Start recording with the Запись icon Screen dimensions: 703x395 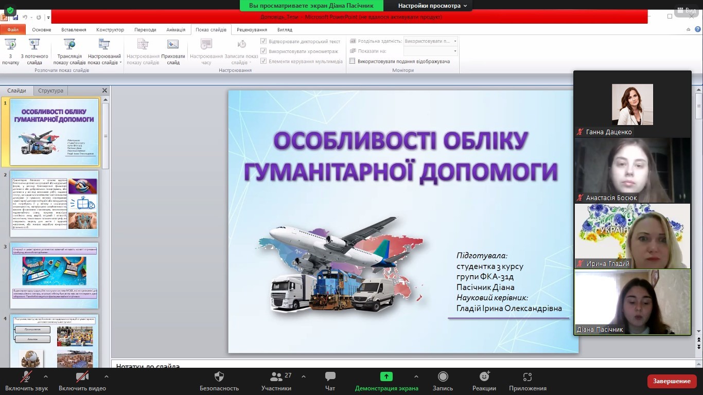[x=443, y=377]
